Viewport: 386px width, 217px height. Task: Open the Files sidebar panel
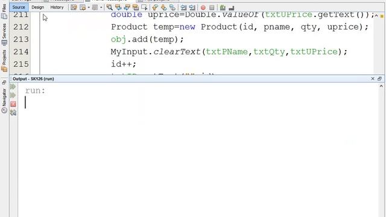4,11
